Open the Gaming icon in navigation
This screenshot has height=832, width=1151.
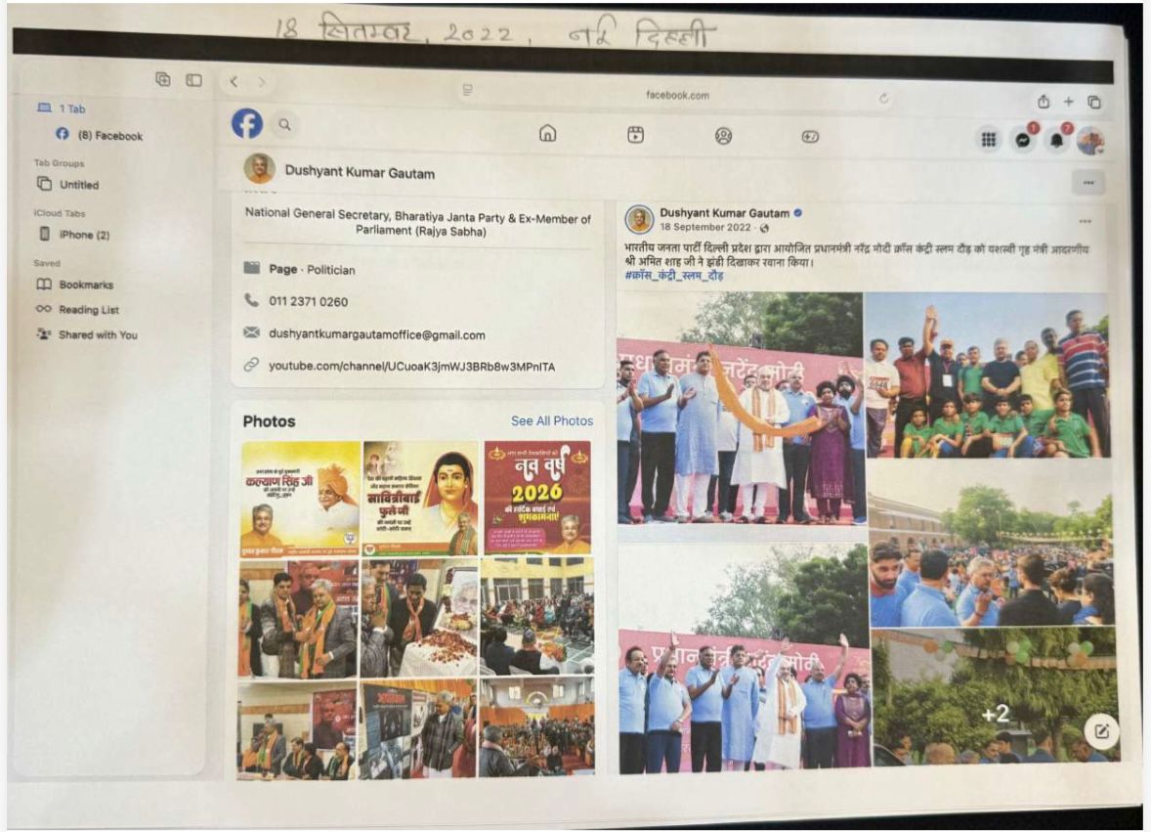pos(810,137)
